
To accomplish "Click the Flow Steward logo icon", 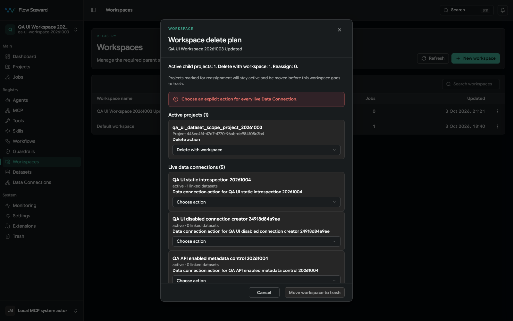I will [10, 10].
